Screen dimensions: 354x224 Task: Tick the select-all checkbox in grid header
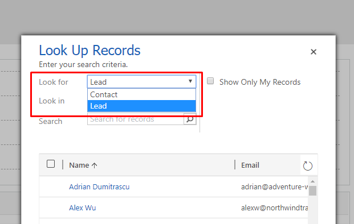pyautogui.click(x=51, y=164)
